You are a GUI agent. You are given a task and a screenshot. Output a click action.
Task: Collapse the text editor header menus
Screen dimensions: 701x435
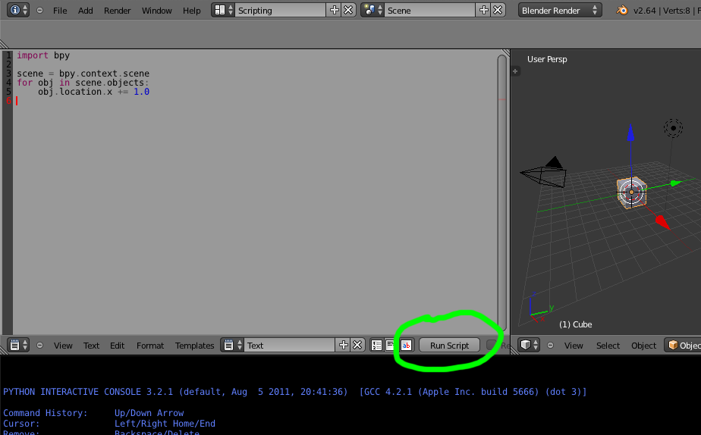pos(39,346)
